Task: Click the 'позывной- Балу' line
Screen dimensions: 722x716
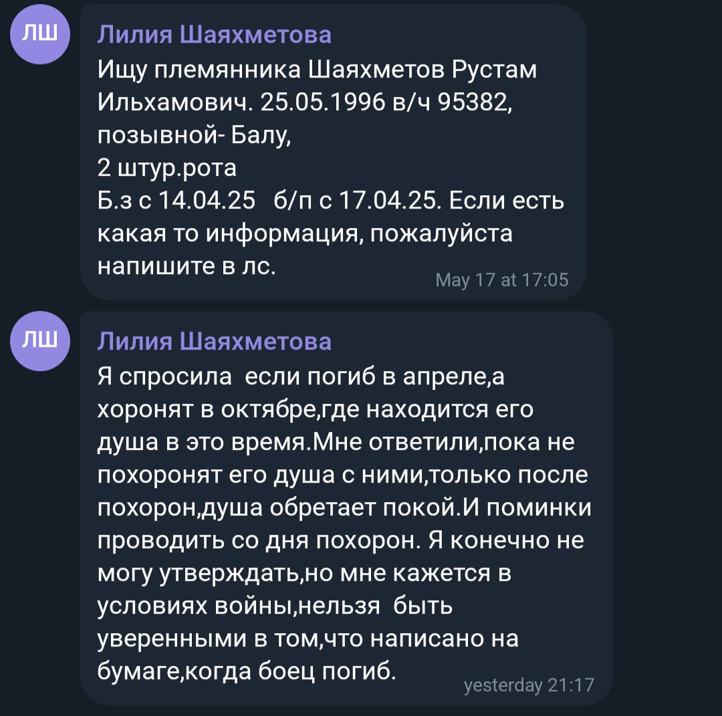Action: (x=194, y=134)
